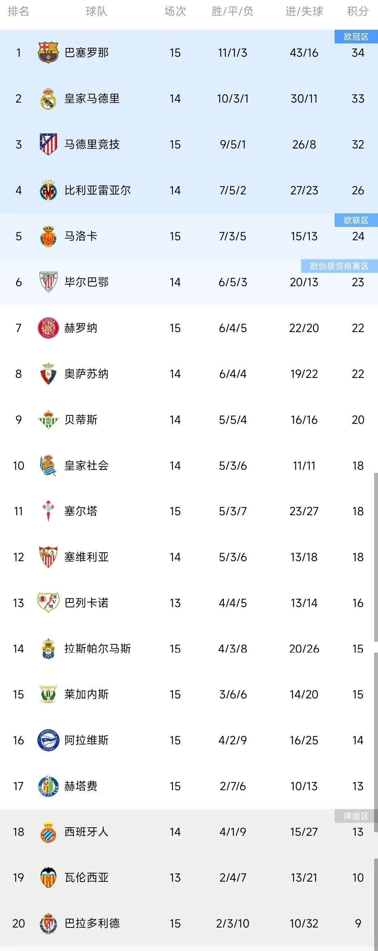Viewport: 378px width, 951px height.
Task: Open the Atlético Madrid crest icon
Action: 48,144
